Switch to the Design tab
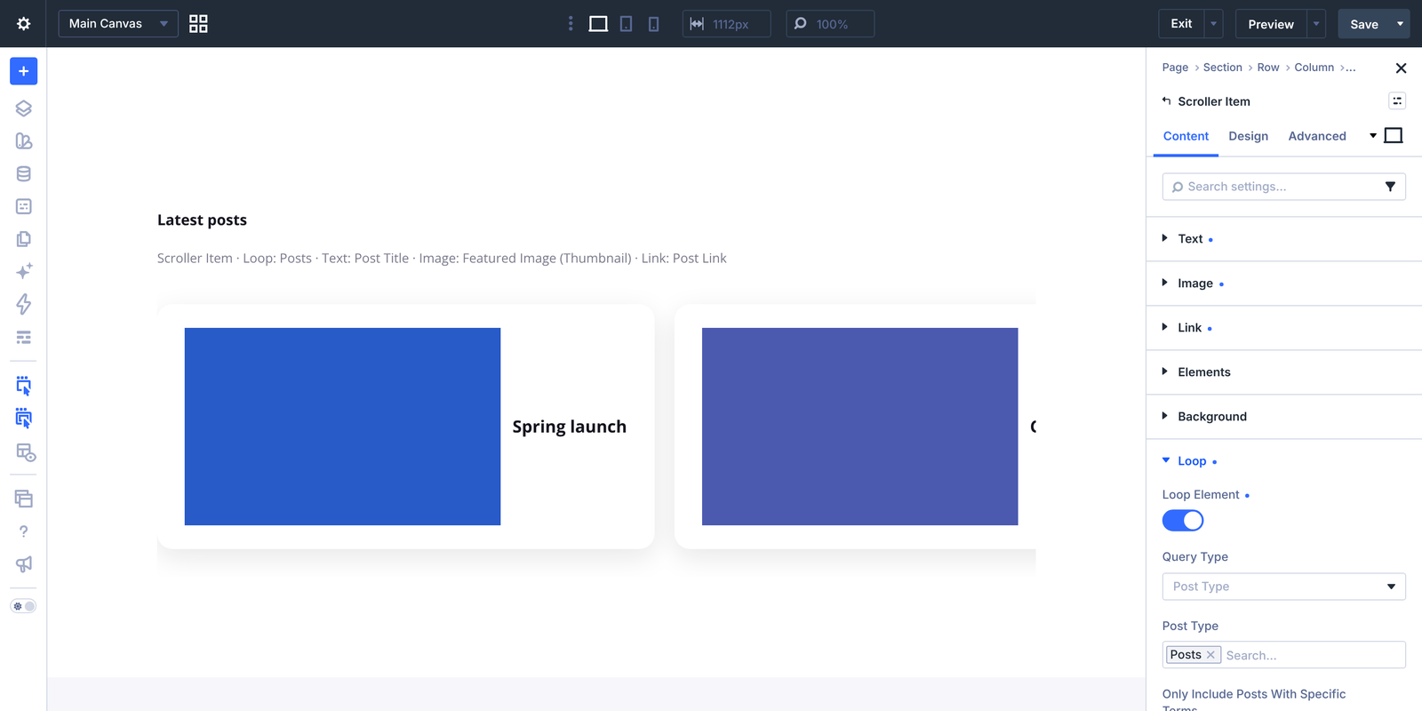The image size is (1422, 711). point(1248,136)
